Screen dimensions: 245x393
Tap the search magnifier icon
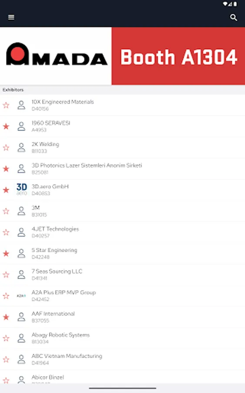coord(234,17)
